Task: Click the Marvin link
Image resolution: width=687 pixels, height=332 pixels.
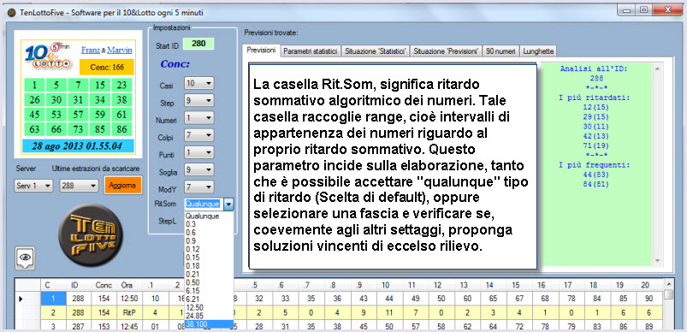Action: pyautogui.click(x=120, y=50)
